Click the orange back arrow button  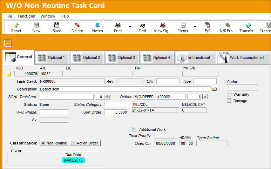(8, 43)
